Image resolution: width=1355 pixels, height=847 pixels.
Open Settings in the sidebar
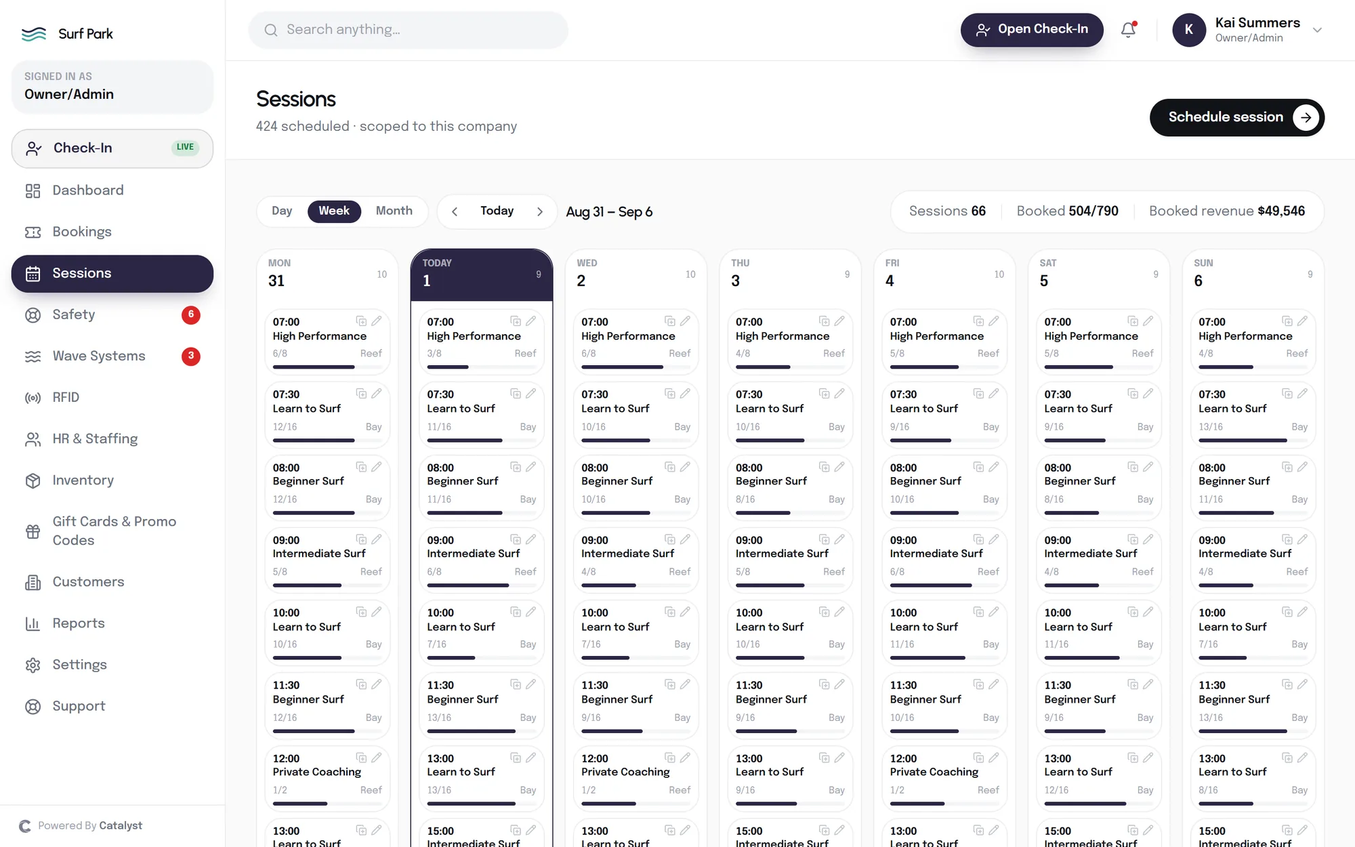click(x=112, y=665)
